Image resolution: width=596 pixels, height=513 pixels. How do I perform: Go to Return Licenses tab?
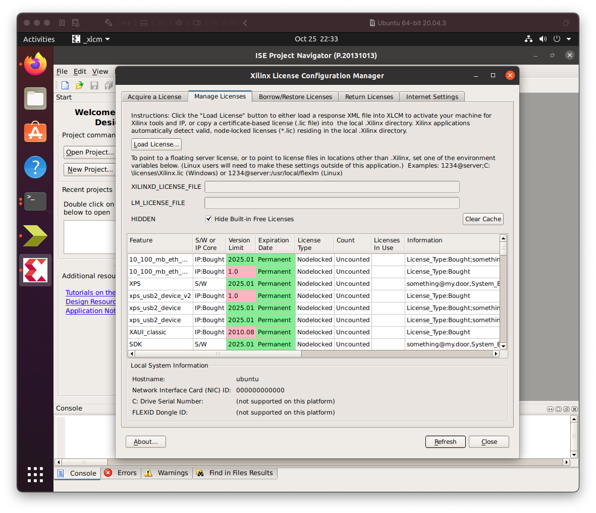tap(369, 96)
